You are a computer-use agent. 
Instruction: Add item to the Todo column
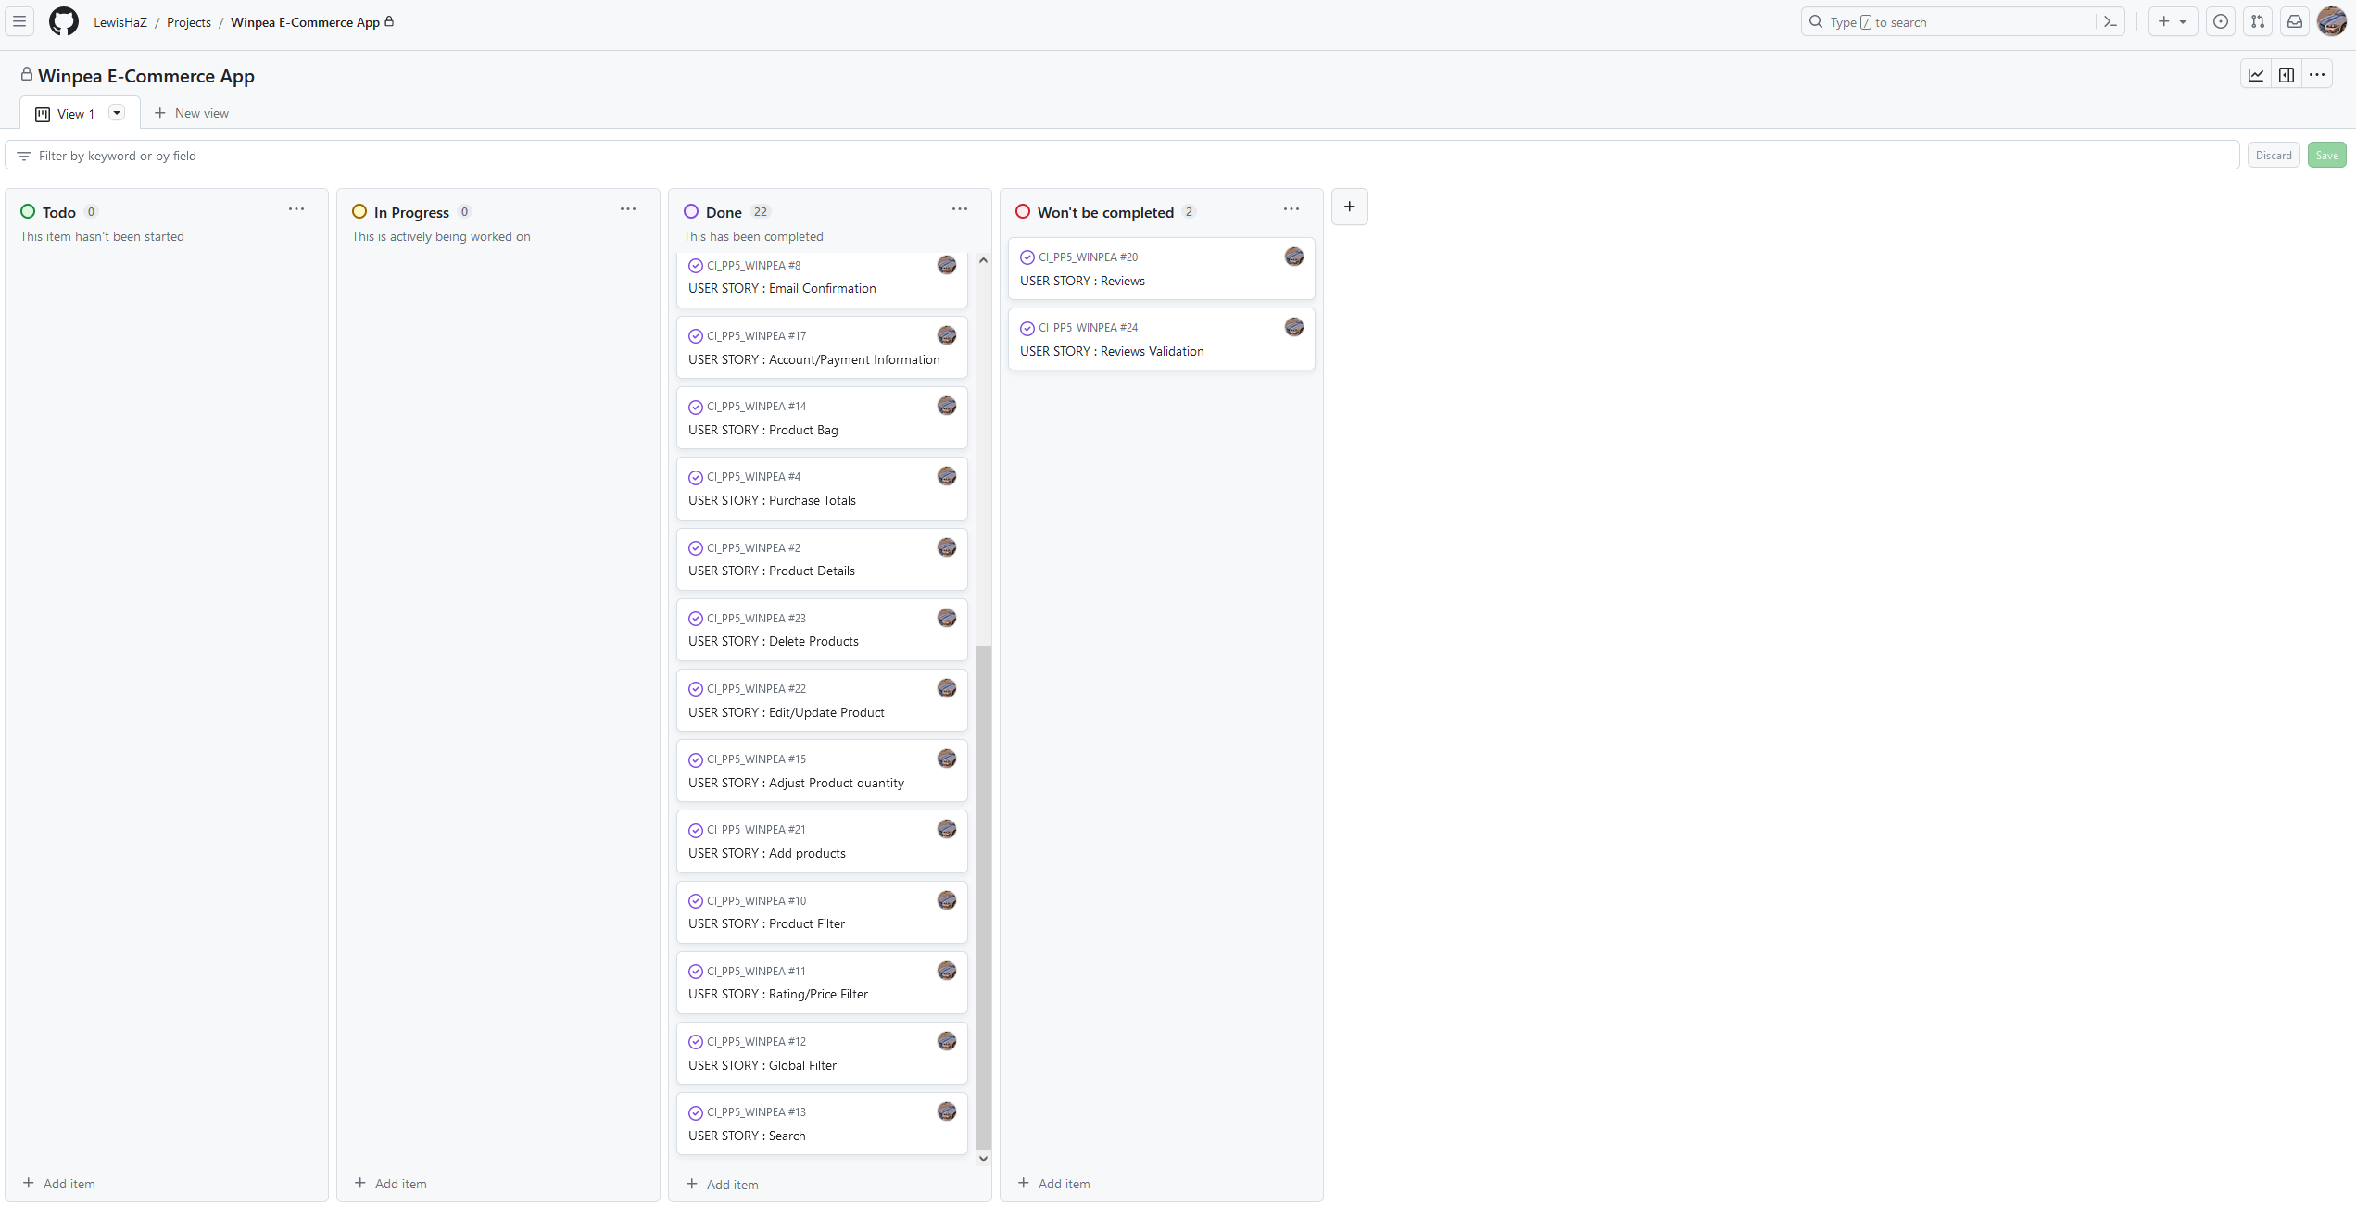coord(59,1184)
